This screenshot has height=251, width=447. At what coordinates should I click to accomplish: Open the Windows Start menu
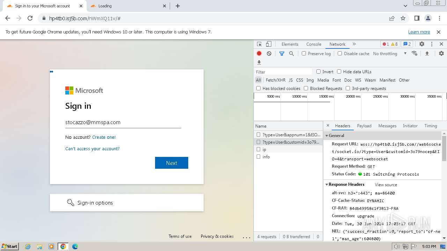(x=10, y=246)
